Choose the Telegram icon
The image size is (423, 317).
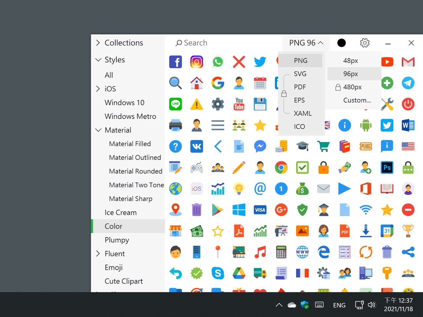[408, 83]
